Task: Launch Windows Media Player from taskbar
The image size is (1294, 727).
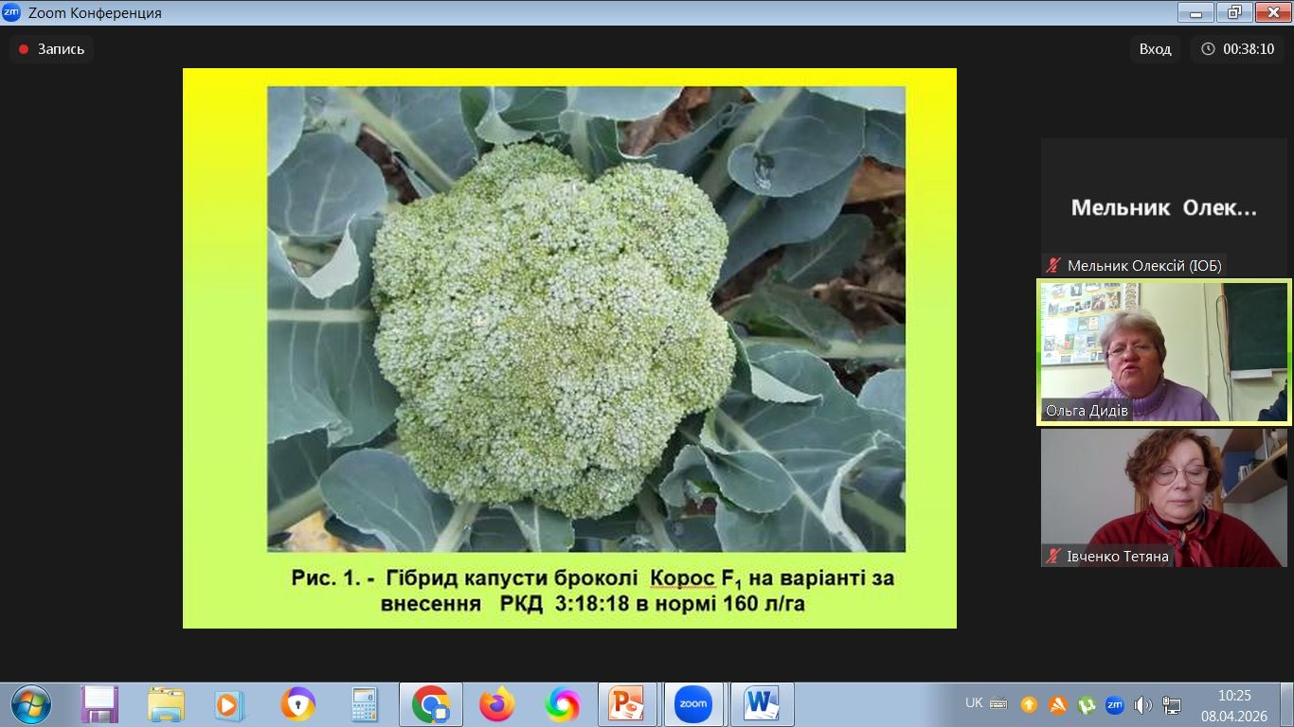Action: click(229, 704)
